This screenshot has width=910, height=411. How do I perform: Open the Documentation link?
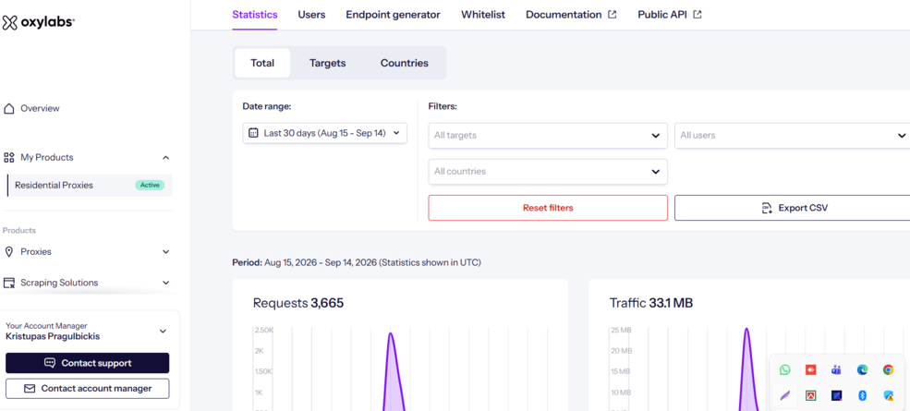[571, 15]
